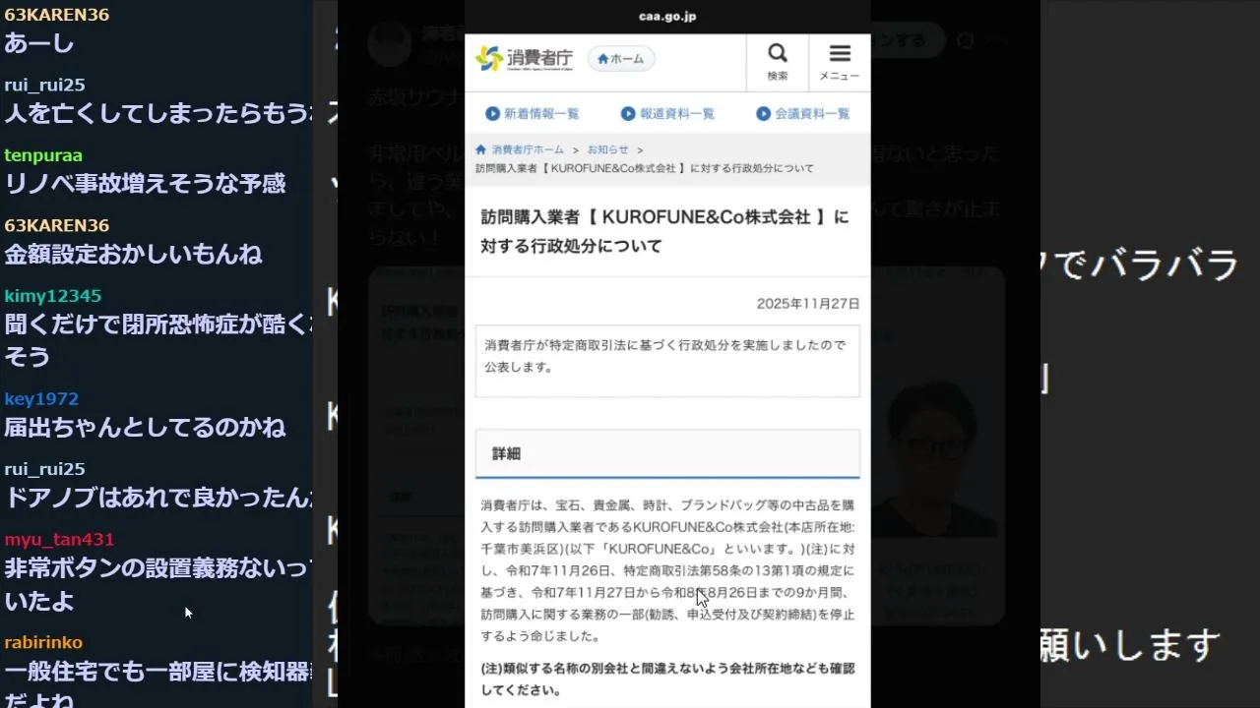Click chat message 届出ちゃんとしてるのかな
This screenshot has width=1260, height=708.
[145, 428]
